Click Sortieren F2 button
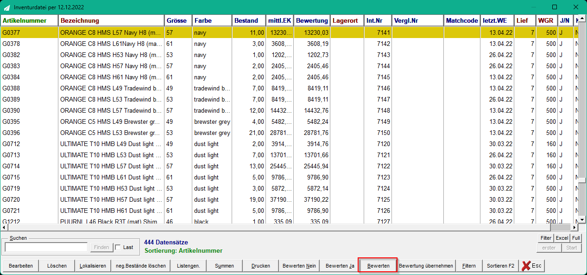 (500, 266)
